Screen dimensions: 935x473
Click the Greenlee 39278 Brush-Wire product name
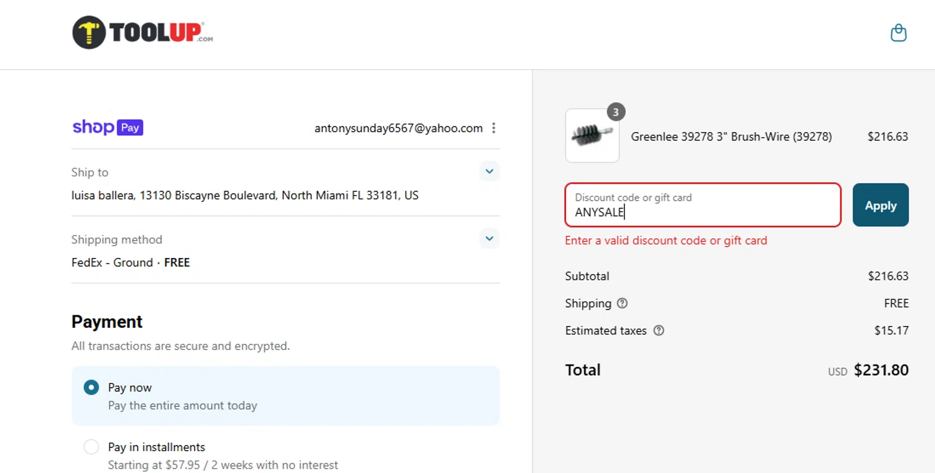click(731, 136)
